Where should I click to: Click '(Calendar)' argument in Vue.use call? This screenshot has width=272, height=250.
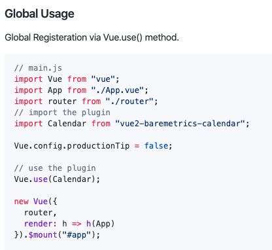click(x=72, y=179)
